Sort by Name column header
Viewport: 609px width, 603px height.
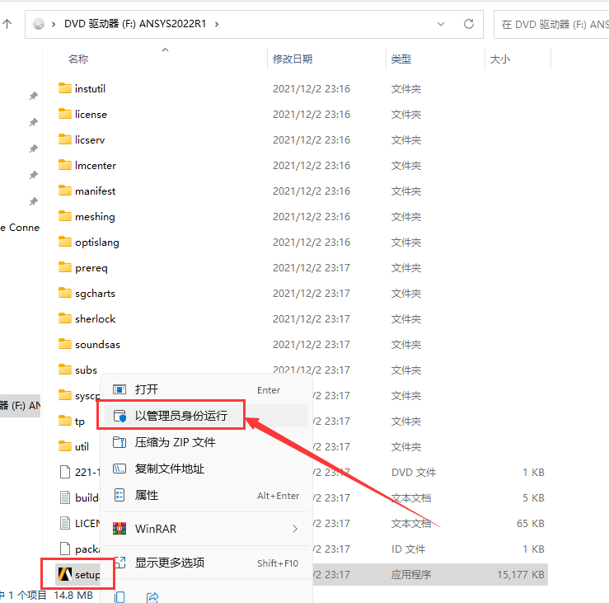78,59
